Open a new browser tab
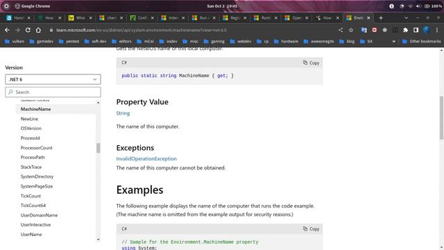The height and width of the screenshot is (250, 444). pos(381,18)
